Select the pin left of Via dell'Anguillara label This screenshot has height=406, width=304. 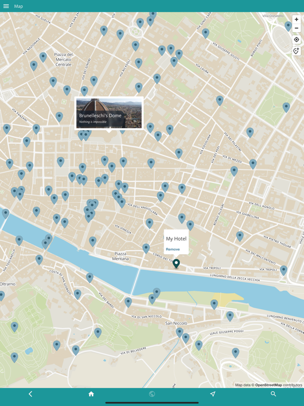122,203
